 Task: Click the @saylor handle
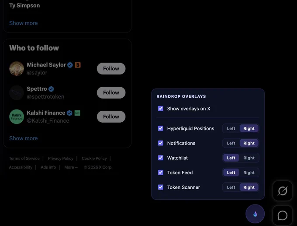point(37,73)
